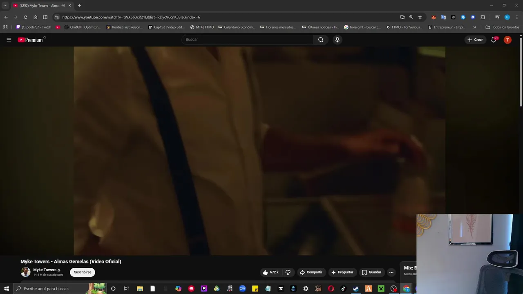Open Chrome profile avatar

coord(507,17)
